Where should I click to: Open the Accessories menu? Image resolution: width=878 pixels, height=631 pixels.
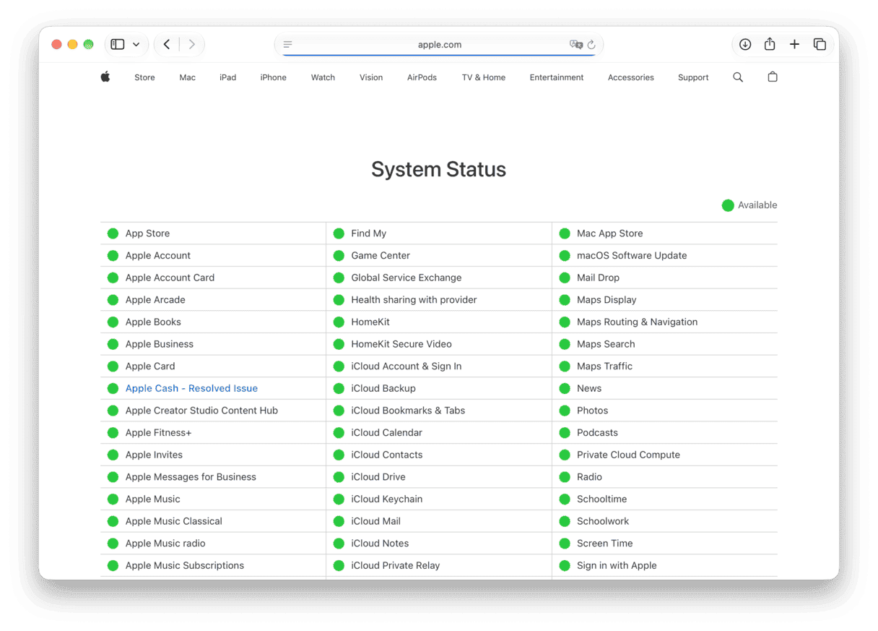(631, 77)
